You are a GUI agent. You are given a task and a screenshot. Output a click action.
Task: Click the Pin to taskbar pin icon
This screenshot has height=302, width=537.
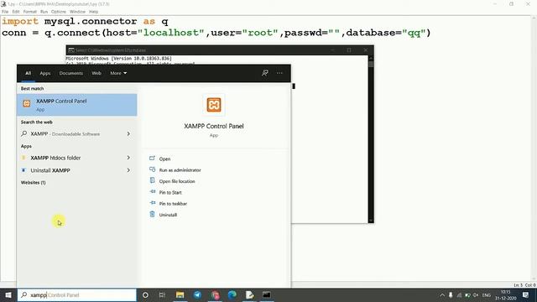tap(152, 203)
